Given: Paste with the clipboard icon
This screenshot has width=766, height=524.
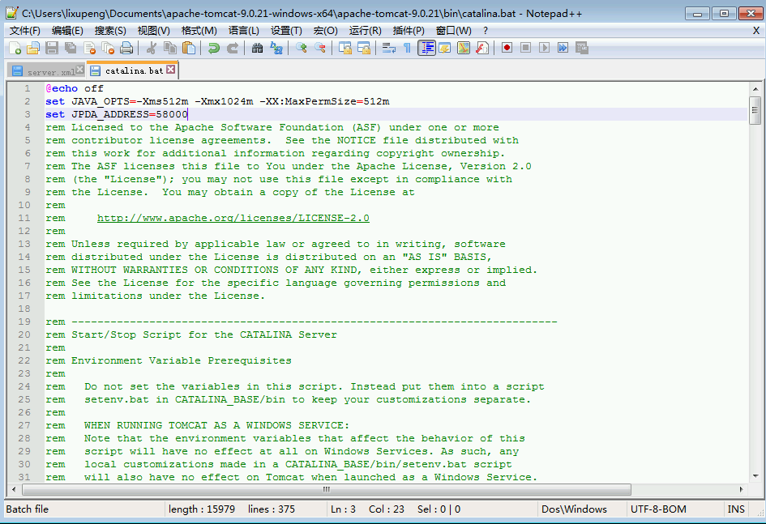Looking at the screenshot, I should click(189, 48).
